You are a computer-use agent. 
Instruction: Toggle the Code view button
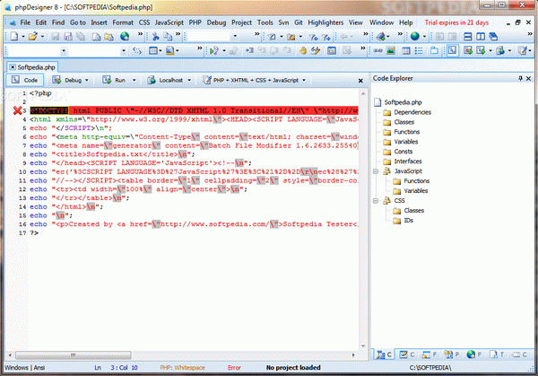(x=25, y=80)
